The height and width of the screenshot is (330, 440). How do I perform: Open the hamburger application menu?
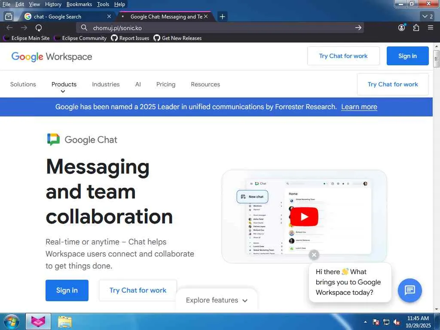tap(431, 27)
